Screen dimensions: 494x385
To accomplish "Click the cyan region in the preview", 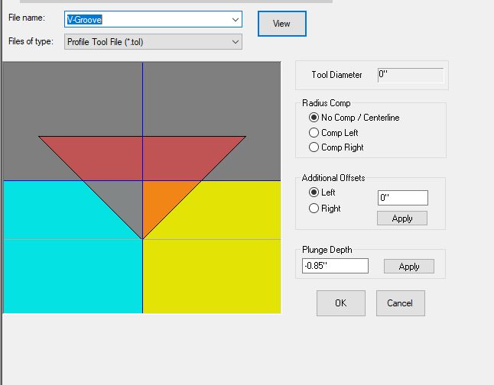I will (x=61, y=252).
